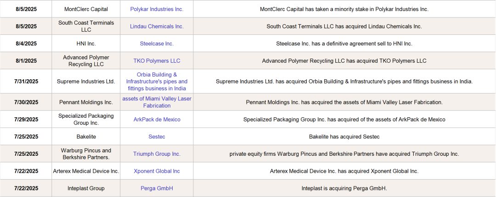Click the HNI Inc. acquirer cell
The width and height of the screenshot is (496, 197).
point(86,44)
